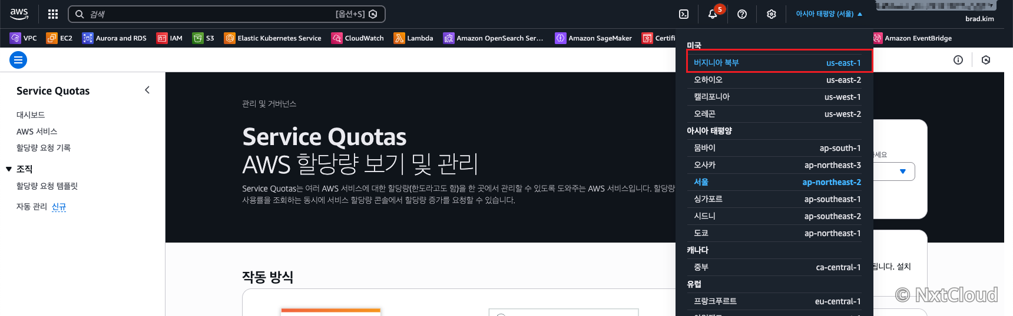Toggle the hamburger navigation menu button
The image size is (1013, 316).
click(x=18, y=60)
